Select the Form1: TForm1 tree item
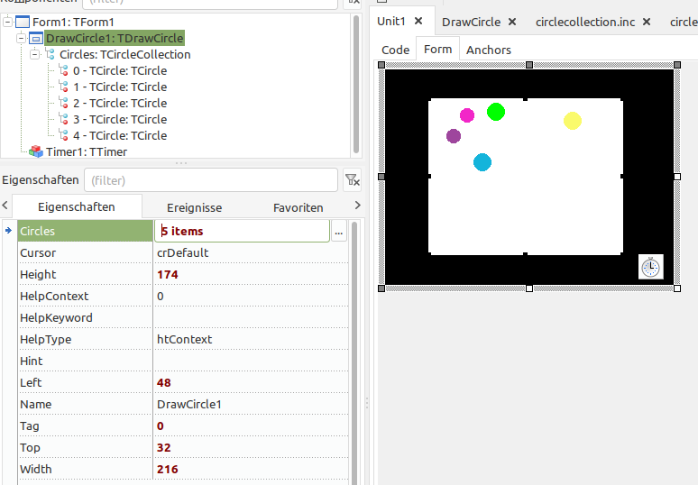698x485 pixels. (x=73, y=22)
